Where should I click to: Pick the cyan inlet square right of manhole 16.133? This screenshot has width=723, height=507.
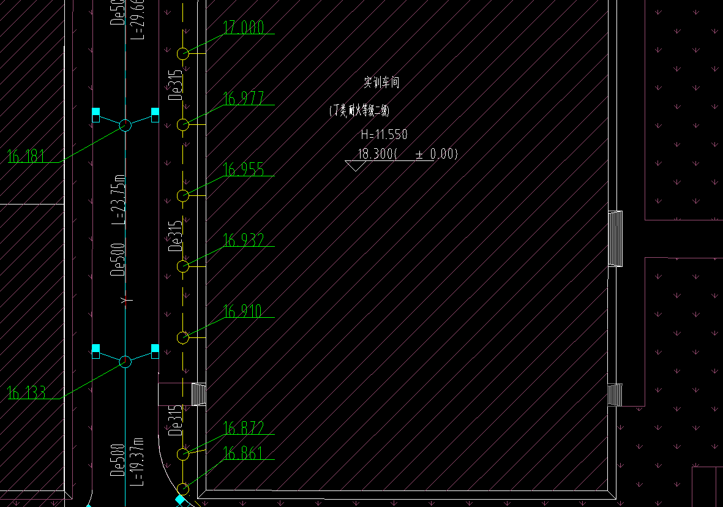[x=155, y=351]
